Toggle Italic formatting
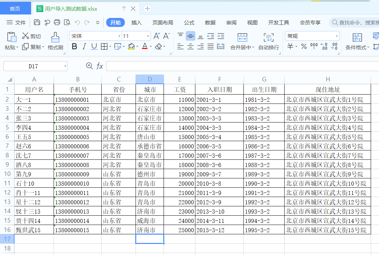This screenshot has width=379, height=255. pyautogui.click(x=84, y=46)
